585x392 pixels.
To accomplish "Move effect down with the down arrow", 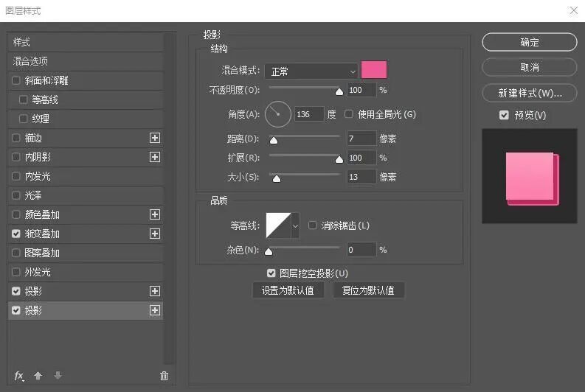I will tap(58, 376).
